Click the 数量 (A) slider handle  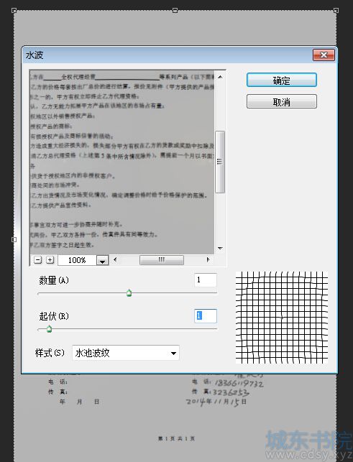click(x=129, y=293)
